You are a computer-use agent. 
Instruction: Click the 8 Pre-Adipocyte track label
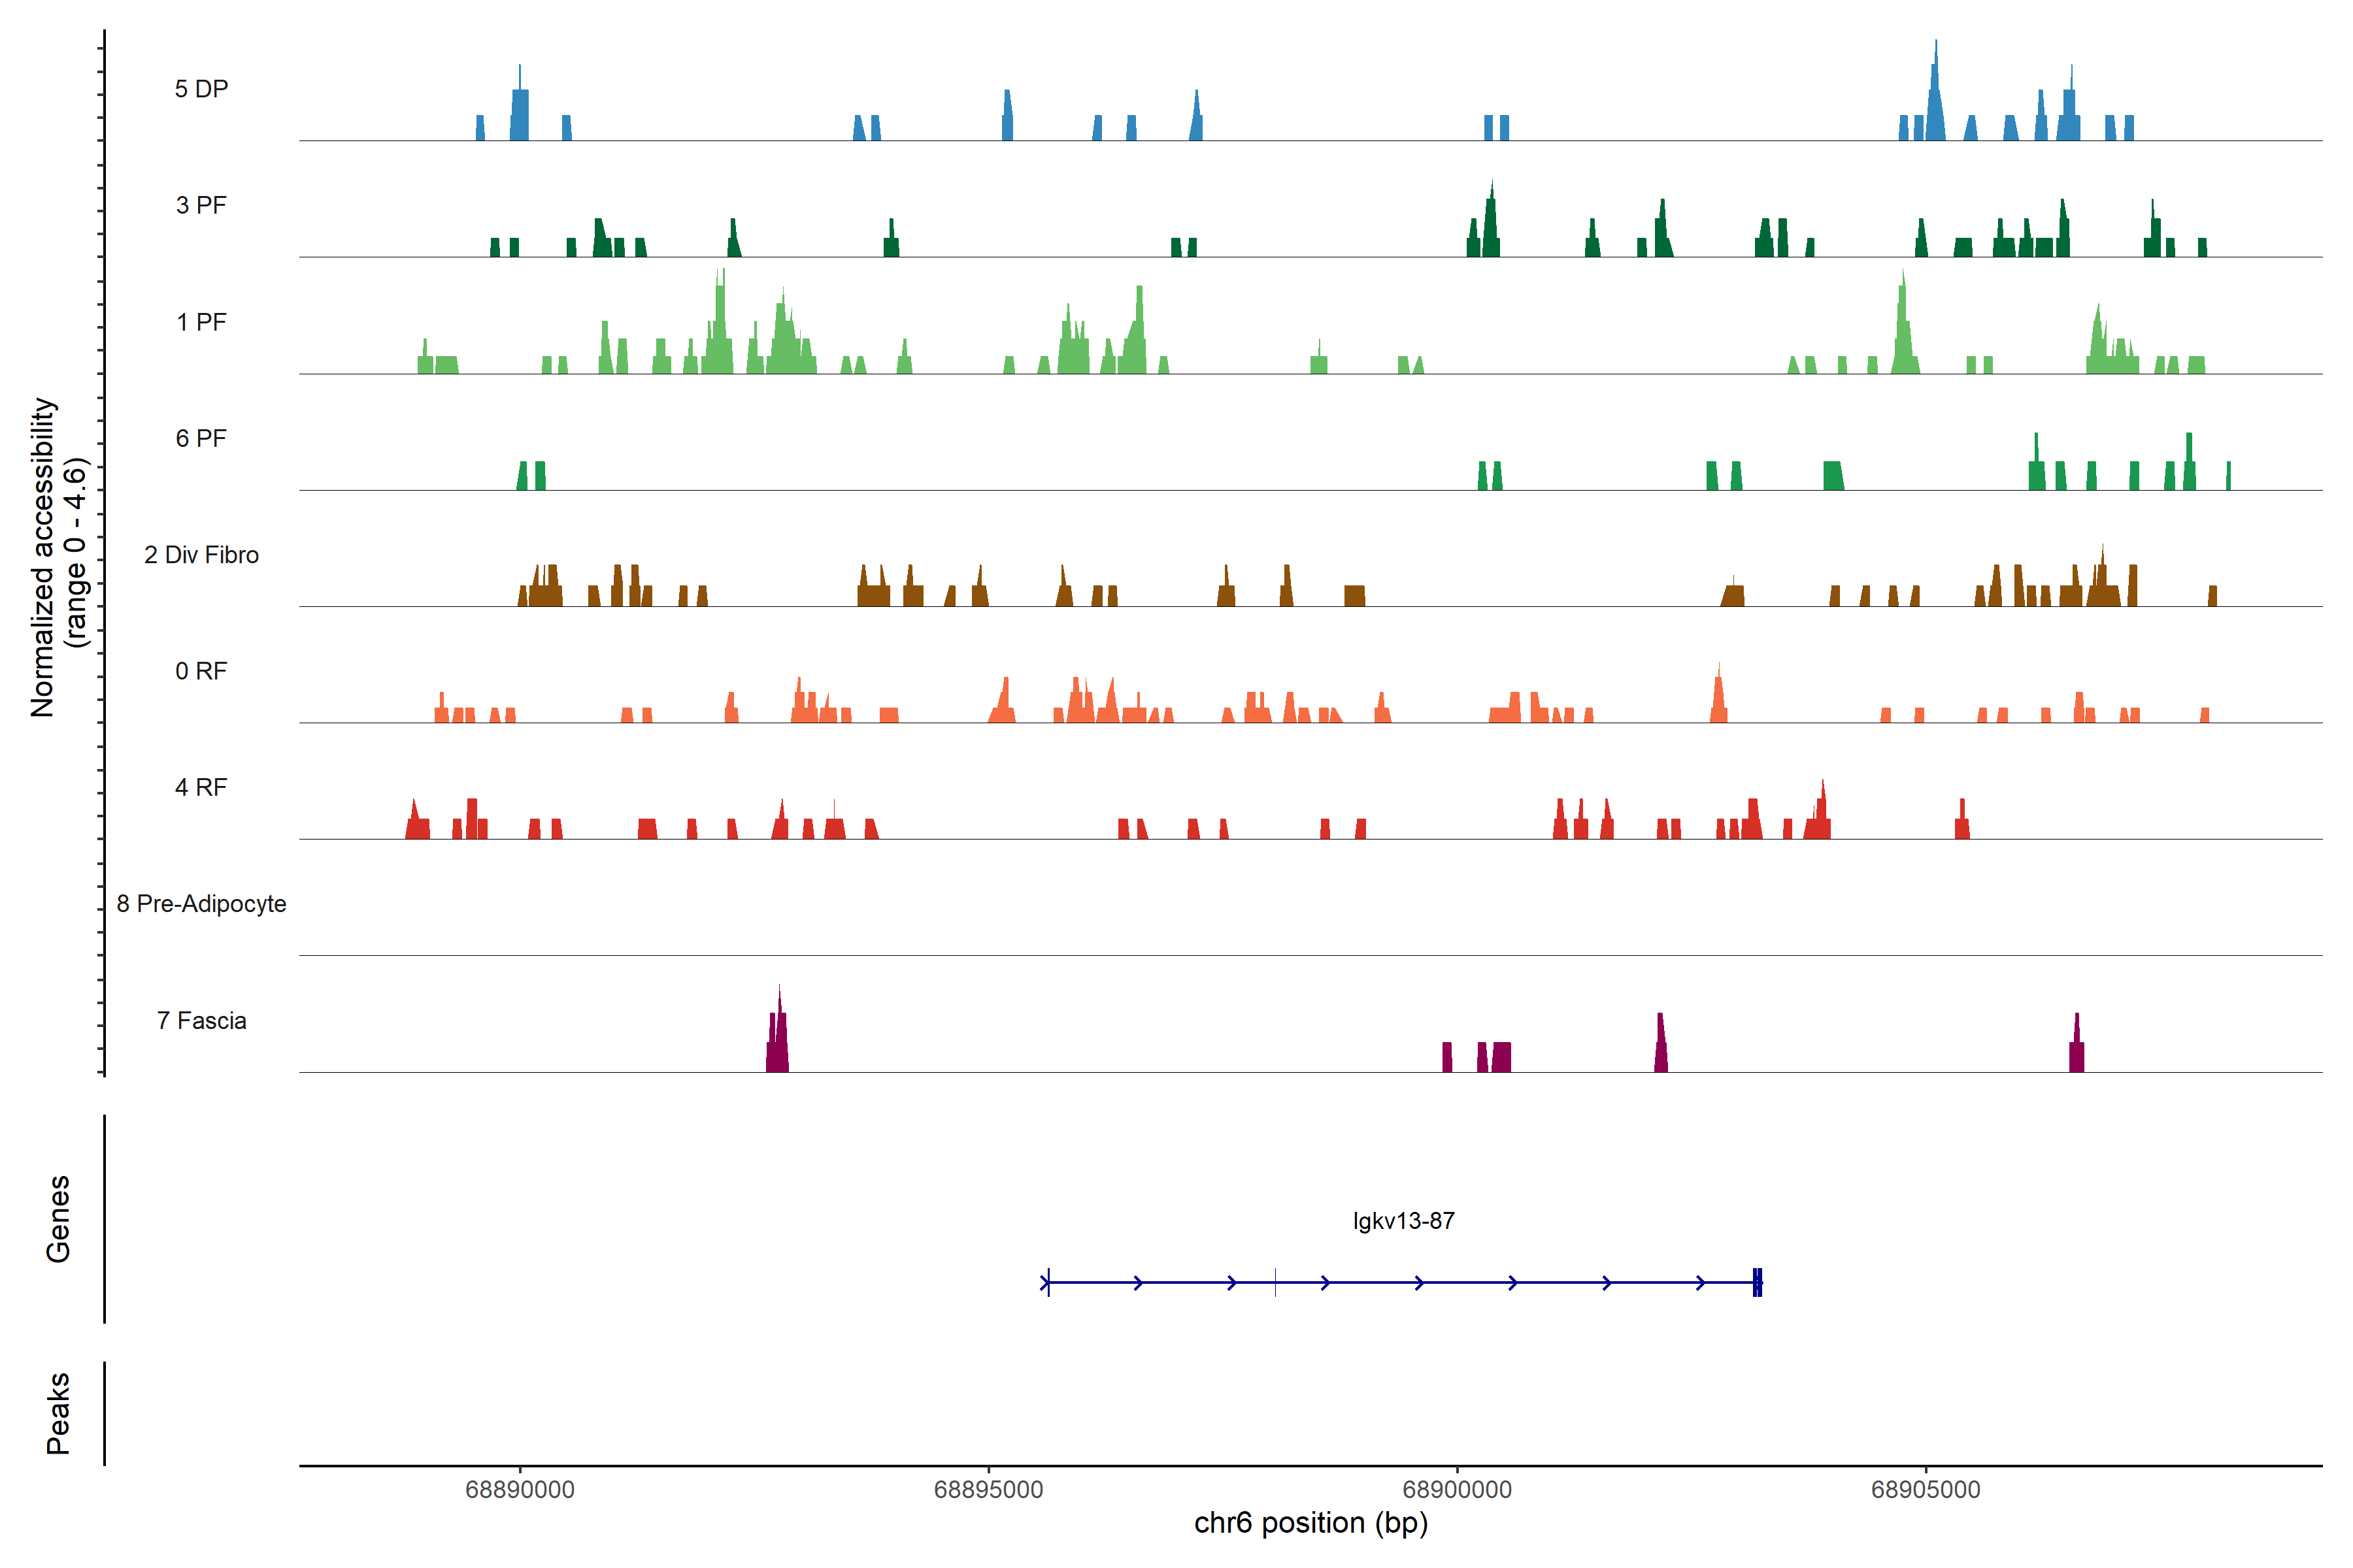pos(201,904)
